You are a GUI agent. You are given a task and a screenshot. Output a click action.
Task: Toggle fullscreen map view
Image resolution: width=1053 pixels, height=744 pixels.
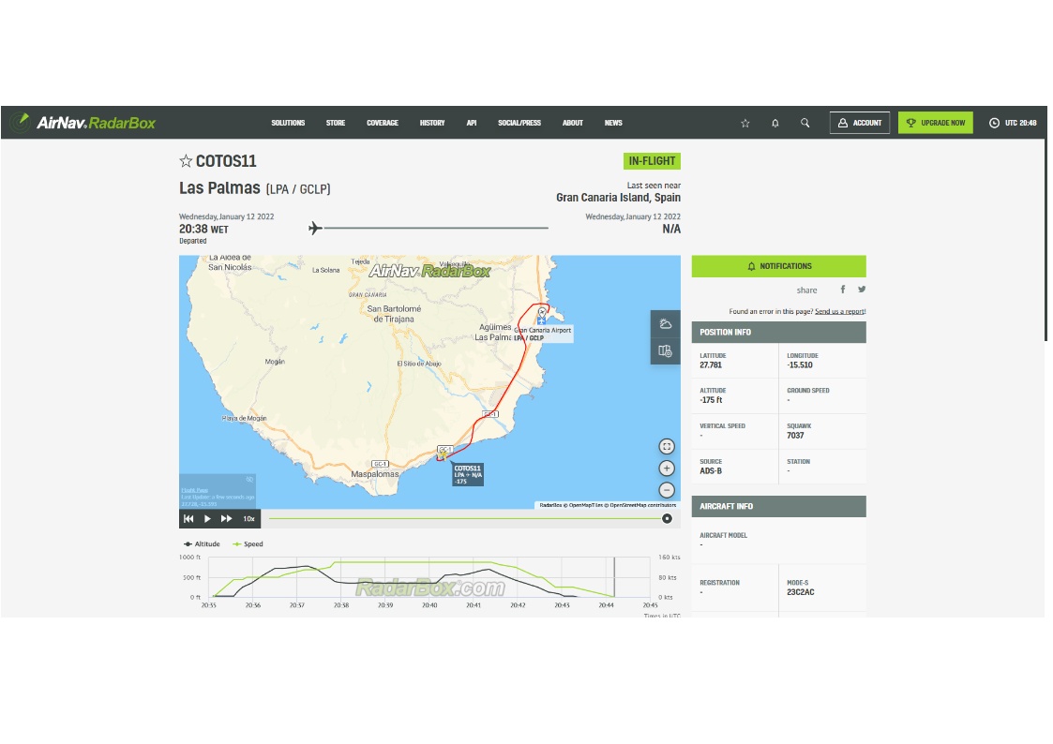point(666,447)
